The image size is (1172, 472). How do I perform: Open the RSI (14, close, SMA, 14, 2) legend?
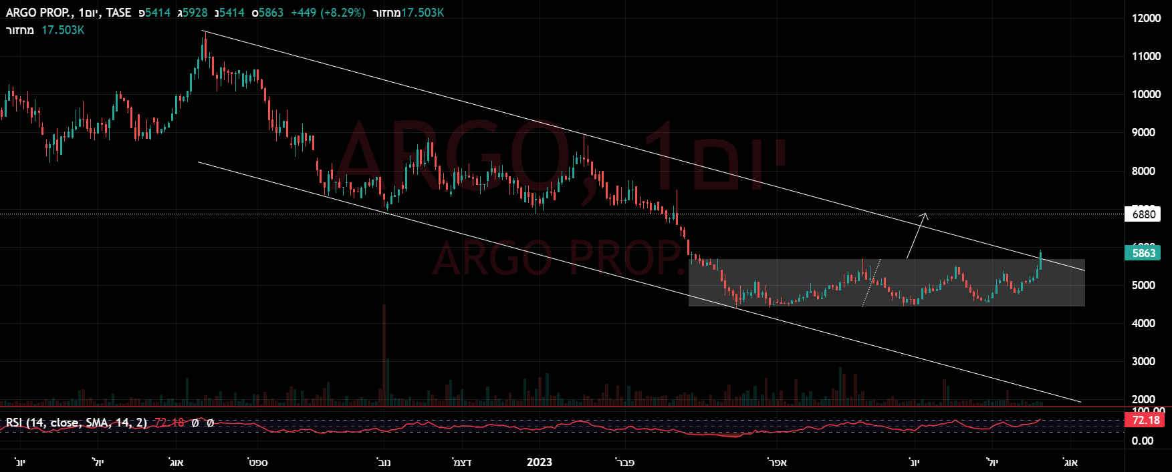(x=76, y=423)
